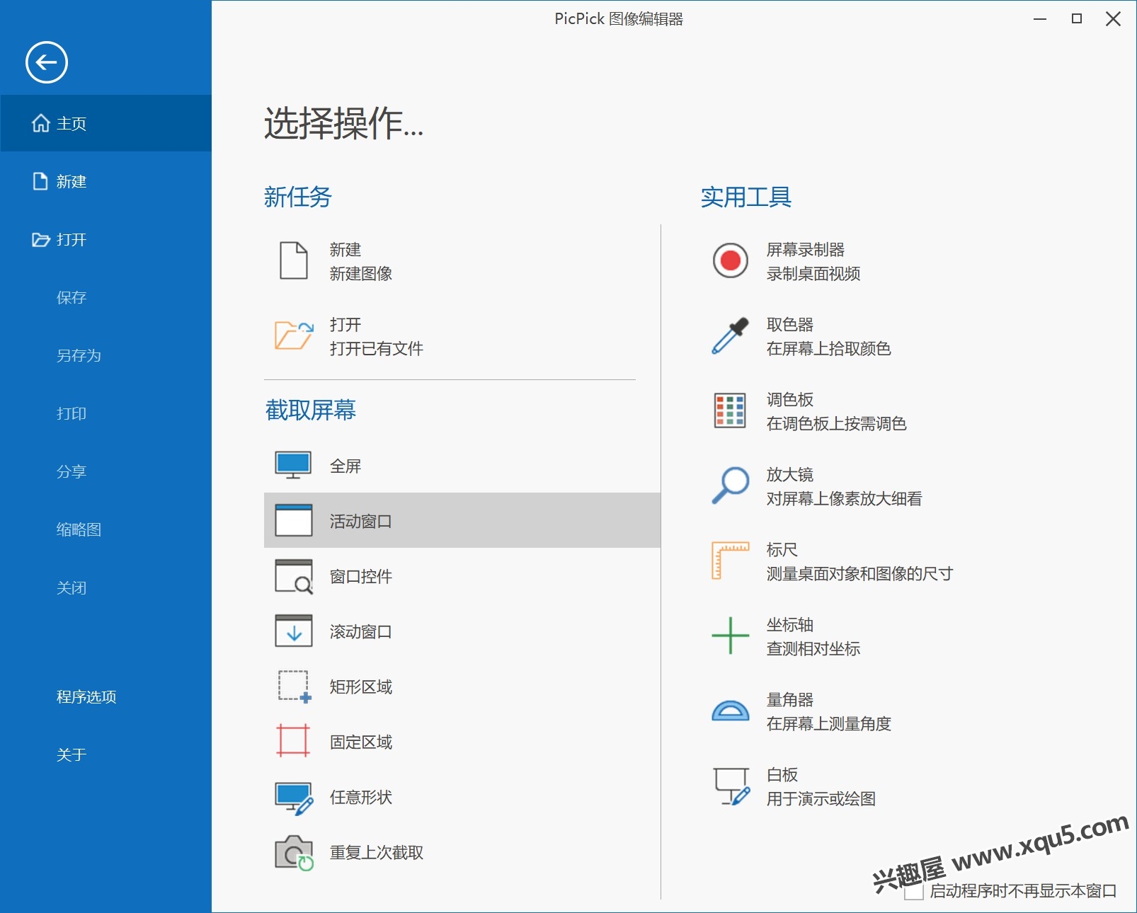Click the scrolling window capture icon
1137x913 pixels.
click(293, 631)
